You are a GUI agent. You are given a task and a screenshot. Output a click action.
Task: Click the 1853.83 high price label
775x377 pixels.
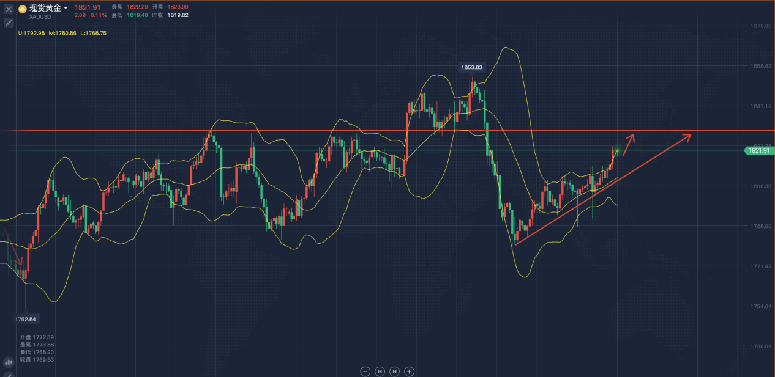pos(471,67)
